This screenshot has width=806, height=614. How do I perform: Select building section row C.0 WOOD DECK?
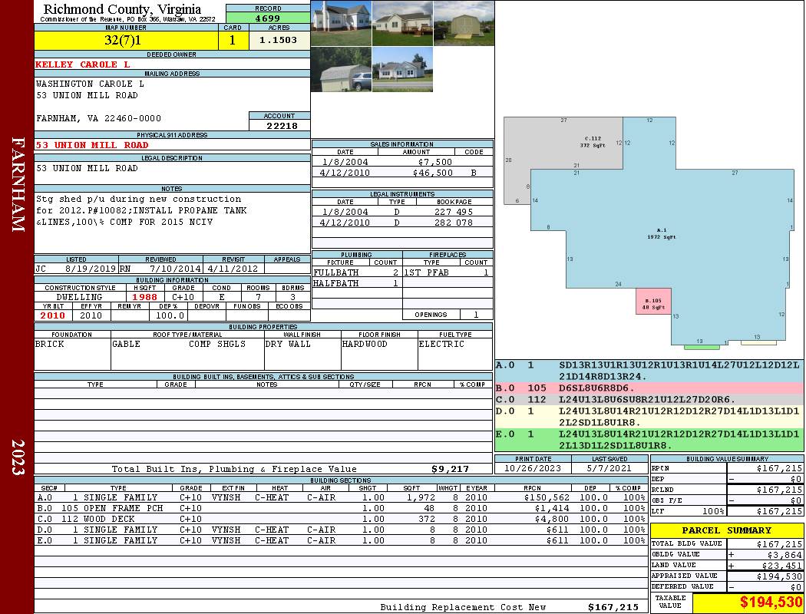click(341, 519)
